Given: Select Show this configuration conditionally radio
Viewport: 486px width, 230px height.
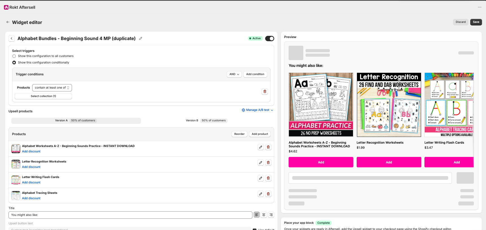Looking at the screenshot, I should pyautogui.click(x=14, y=63).
